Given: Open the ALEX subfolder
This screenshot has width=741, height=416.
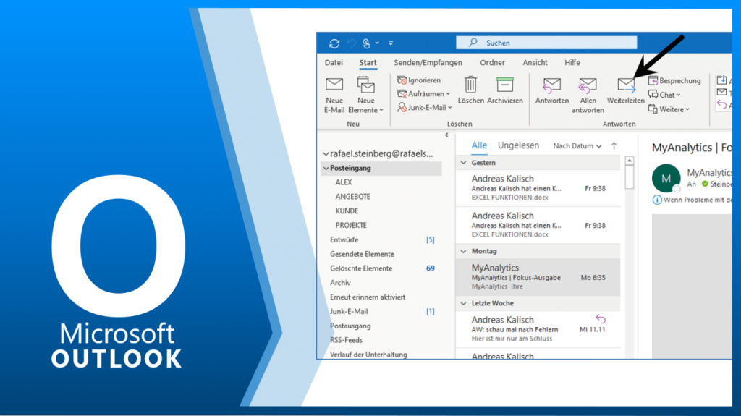Looking at the screenshot, I should pyautogui.click(x=344, y=182).
